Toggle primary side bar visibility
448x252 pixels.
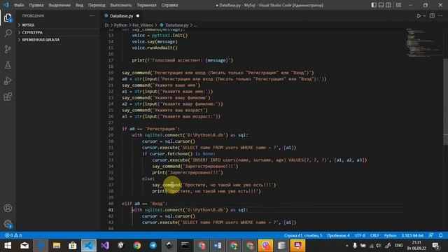[374, 5]
